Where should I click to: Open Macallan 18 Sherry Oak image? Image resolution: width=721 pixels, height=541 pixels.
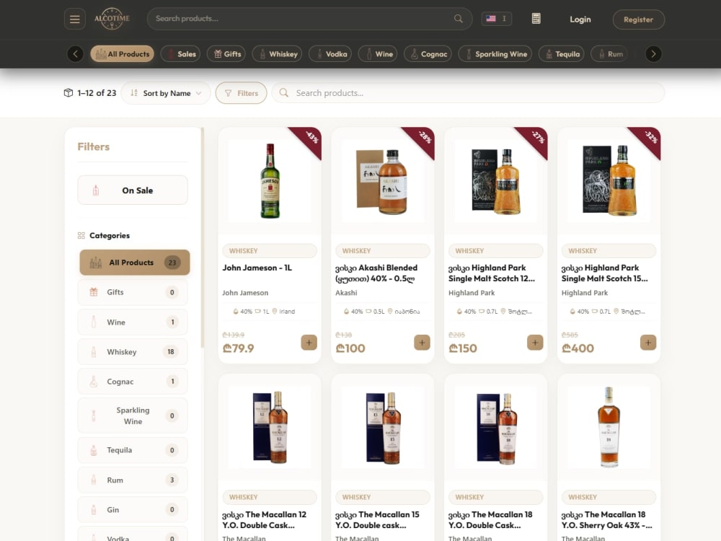(x=609, y=427)
